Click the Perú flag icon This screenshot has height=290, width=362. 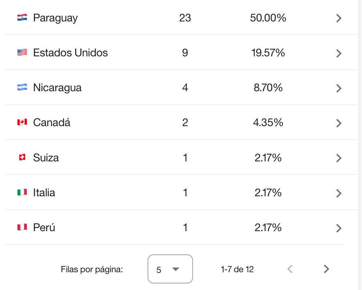[22, 227]
